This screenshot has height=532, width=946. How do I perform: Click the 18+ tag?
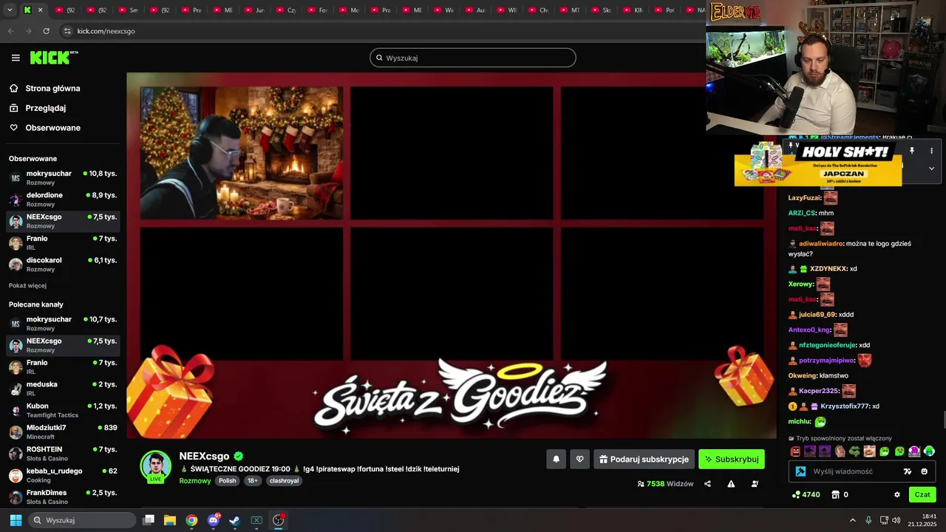tap(253, 480)
